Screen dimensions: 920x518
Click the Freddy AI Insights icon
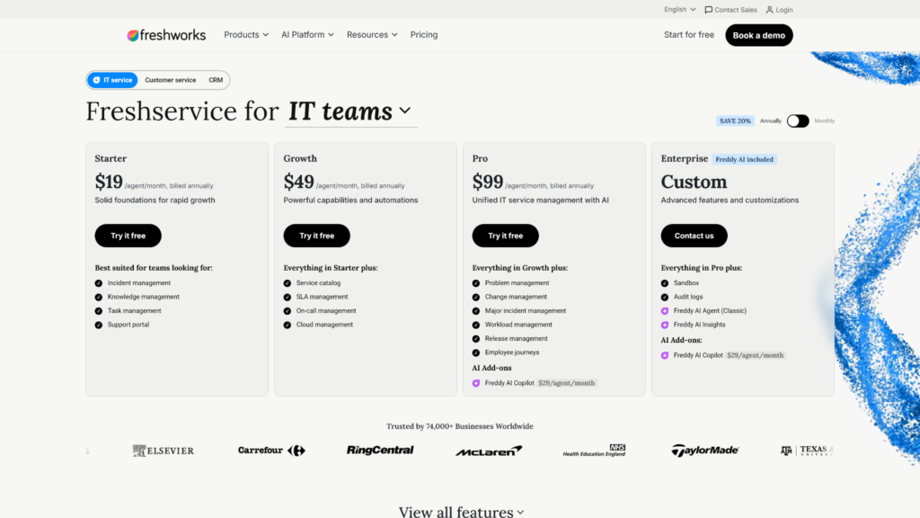[x=665, y=325]
